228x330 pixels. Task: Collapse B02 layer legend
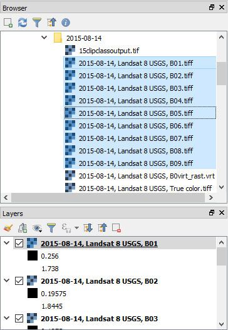pyautogui.click(x=7, y=281)
